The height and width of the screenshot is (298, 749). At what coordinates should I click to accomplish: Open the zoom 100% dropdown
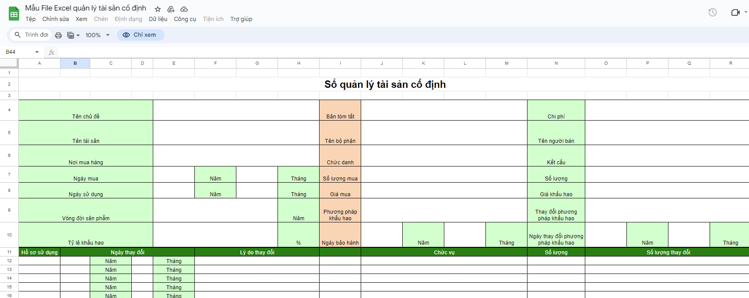(97, 35)
